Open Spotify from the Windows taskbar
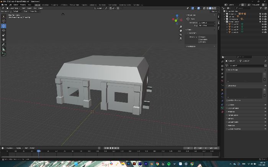Screen dimensions: 268x167 coord(169,164)
